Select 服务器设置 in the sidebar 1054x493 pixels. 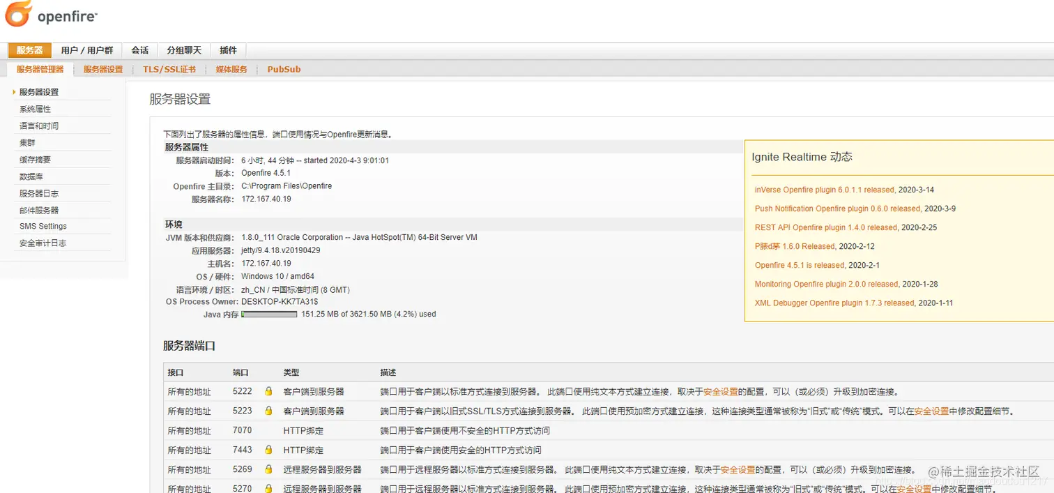39,92
